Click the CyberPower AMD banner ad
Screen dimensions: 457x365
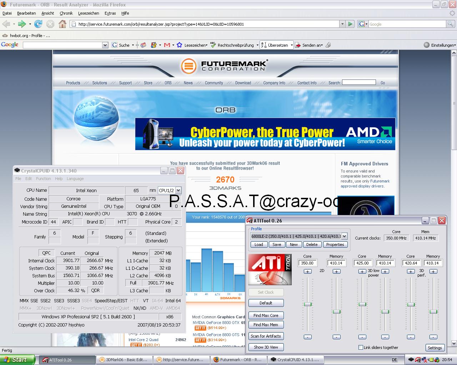point(265,134)
